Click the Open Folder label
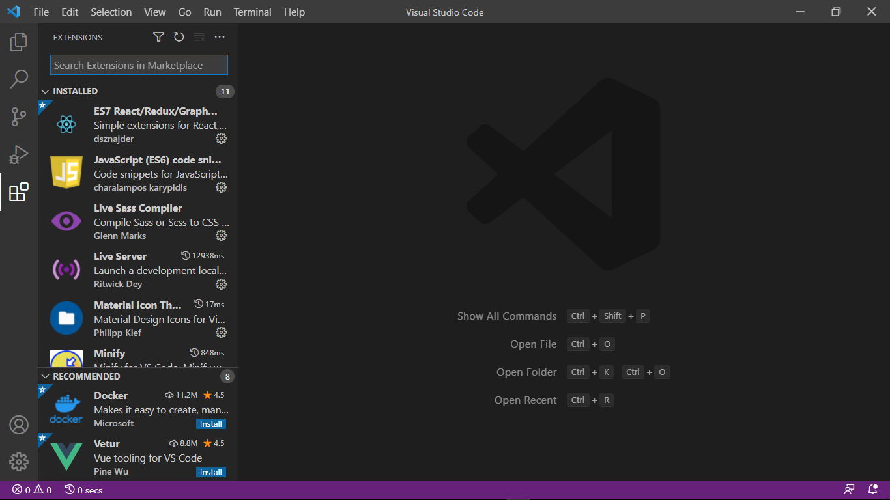Image resolution: width=890 pixels, height=500 pixels. point(526,372)
